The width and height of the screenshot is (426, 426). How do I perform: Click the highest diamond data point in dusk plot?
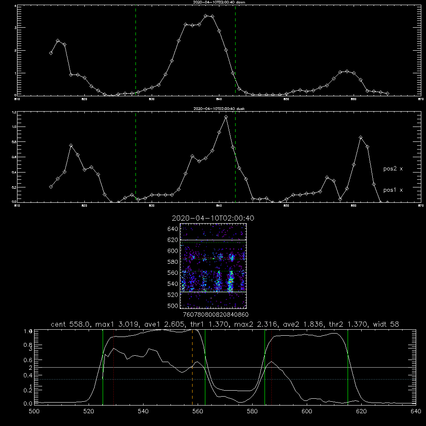226,117
